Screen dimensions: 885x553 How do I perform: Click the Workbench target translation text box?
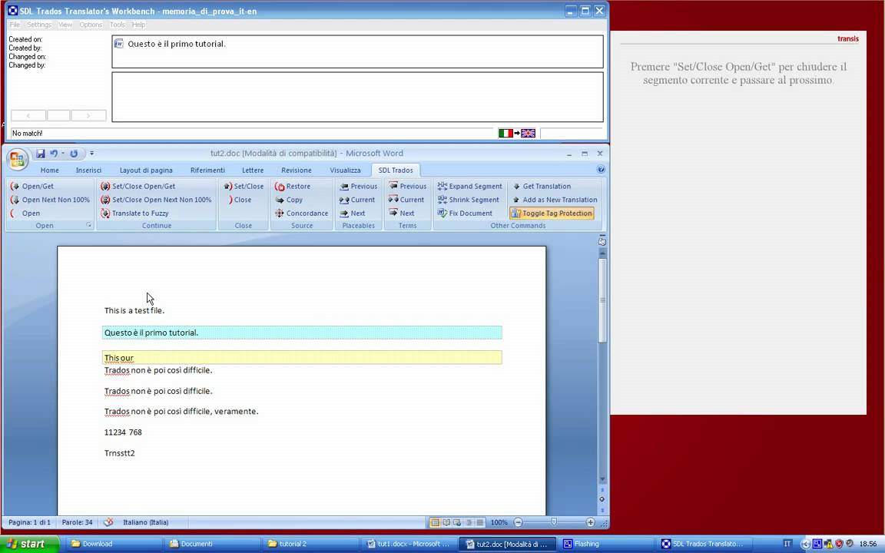tap(357, 97)
